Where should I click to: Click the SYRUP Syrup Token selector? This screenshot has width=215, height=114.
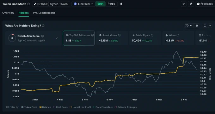click(51, 4)
